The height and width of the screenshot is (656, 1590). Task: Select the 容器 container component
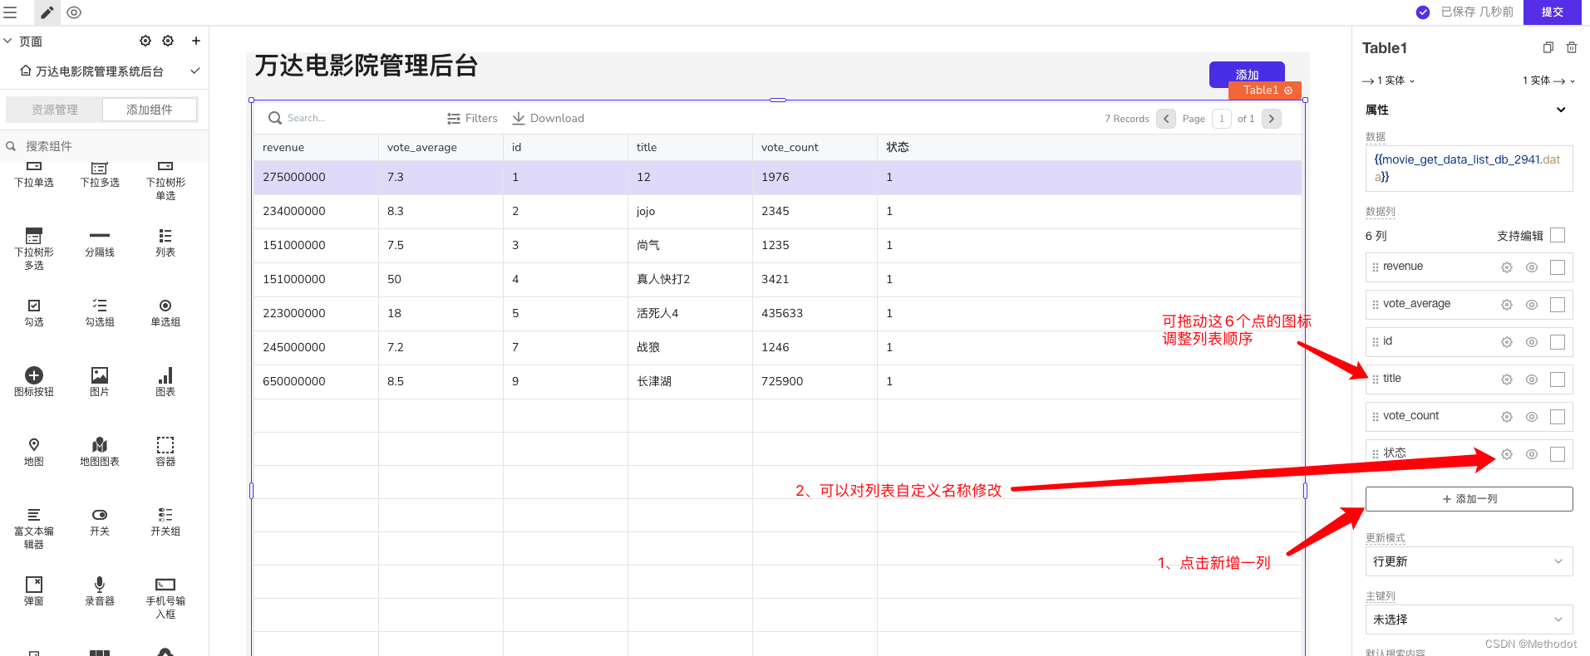[x=165, y=452]
